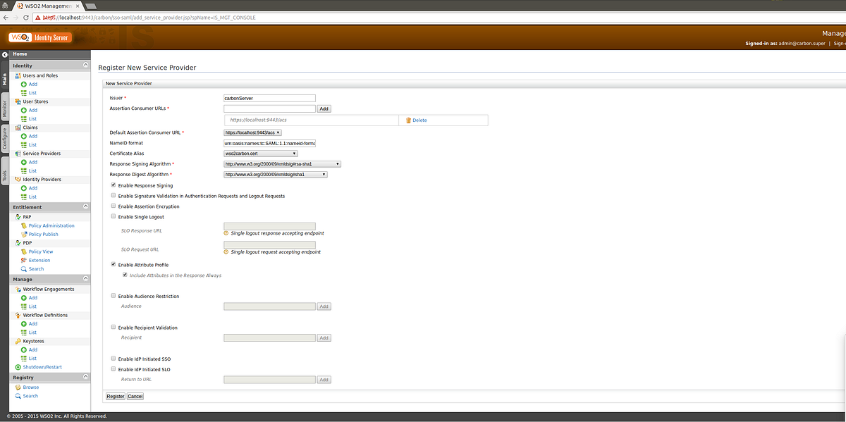Click inside the Issuer text field
This screenshot has width=846, height=422.
click(x=269, y=98)
